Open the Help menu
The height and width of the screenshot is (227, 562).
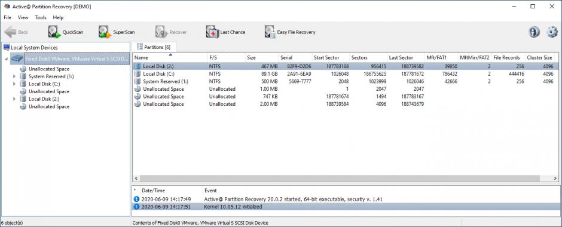(x=58, y=17)
